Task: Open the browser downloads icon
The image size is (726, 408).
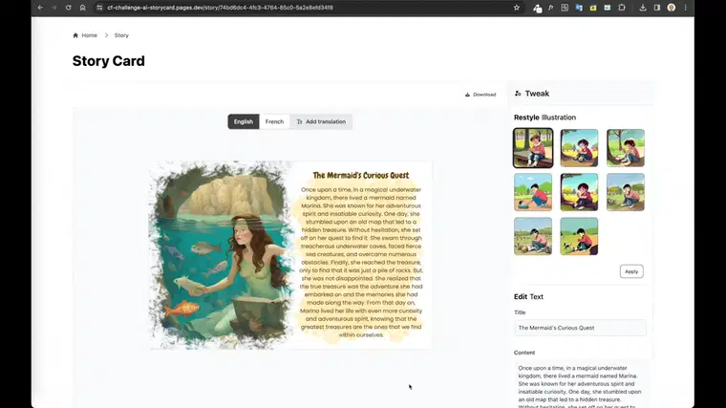Action: click(x=643, y=8)
